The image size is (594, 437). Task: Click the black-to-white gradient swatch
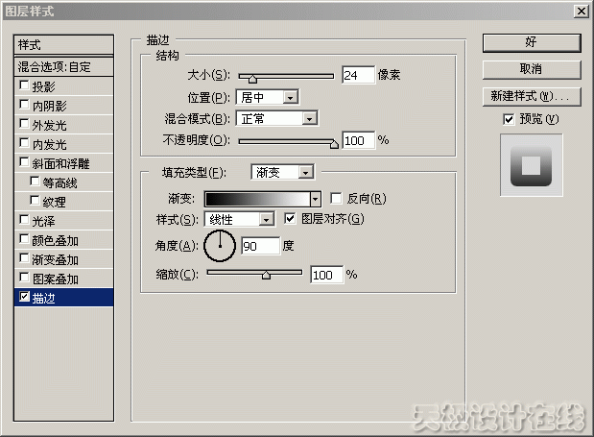(257, 199)
